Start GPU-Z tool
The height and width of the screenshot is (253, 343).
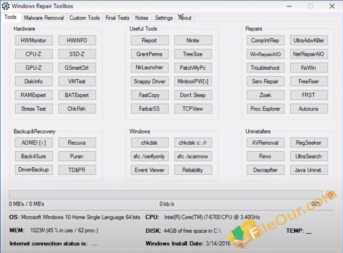pos(34,68)
